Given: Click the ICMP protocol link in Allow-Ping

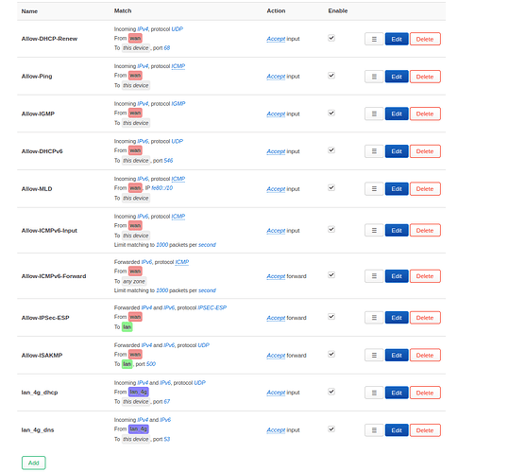Looking at the screenshot, I should [178, 66].
